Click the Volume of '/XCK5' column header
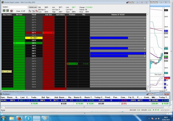Image resolution: width=173 pixels, height=121 pixels. coord(118,15)
